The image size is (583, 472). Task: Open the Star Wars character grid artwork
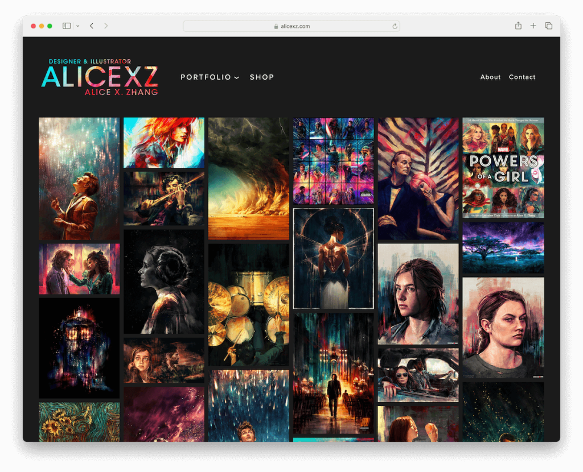pyautogui.click(x=334, y=161)
